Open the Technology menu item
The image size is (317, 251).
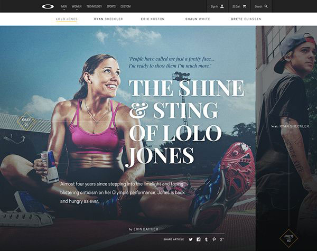94,6
